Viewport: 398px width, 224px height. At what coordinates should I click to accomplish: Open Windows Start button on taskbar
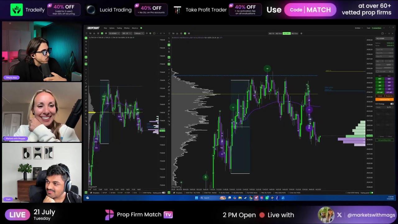click(197, 198)
